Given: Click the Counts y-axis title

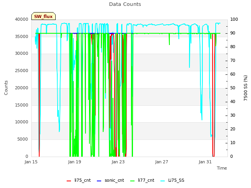Looking at the screenshot, I should [x=6, y=88].
